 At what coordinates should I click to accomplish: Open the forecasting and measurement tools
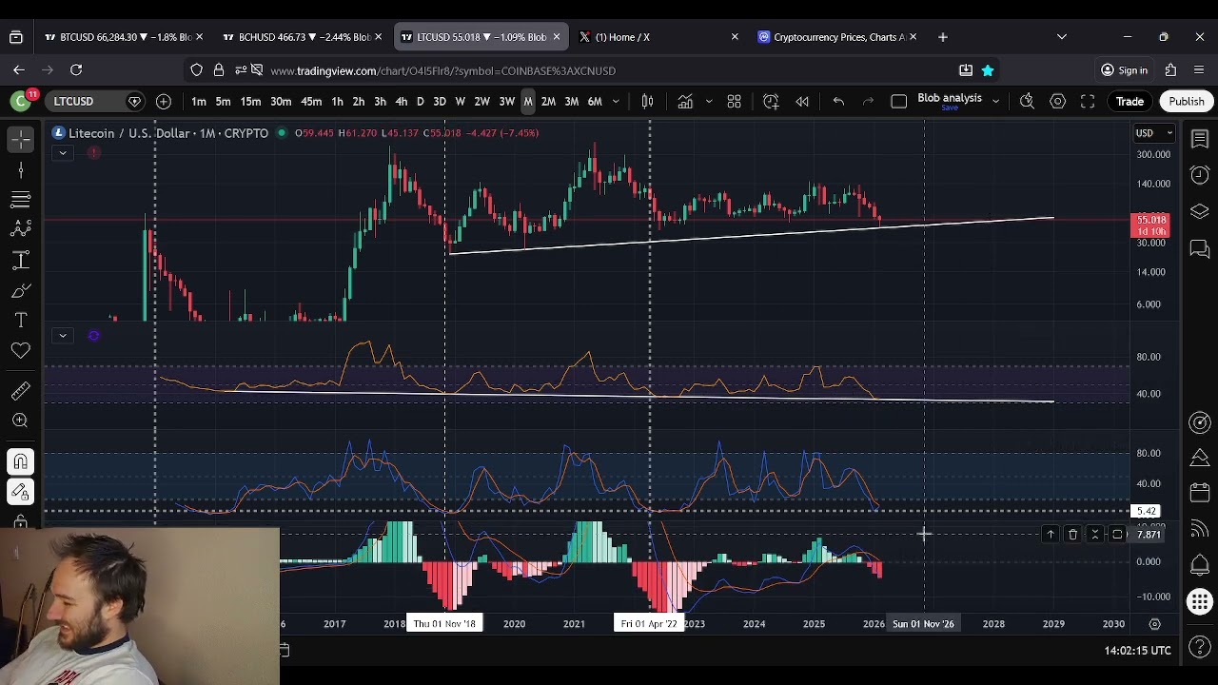pos(20,260)
